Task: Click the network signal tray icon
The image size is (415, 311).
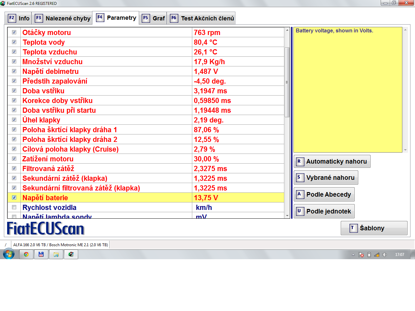Action: (377, 255)
